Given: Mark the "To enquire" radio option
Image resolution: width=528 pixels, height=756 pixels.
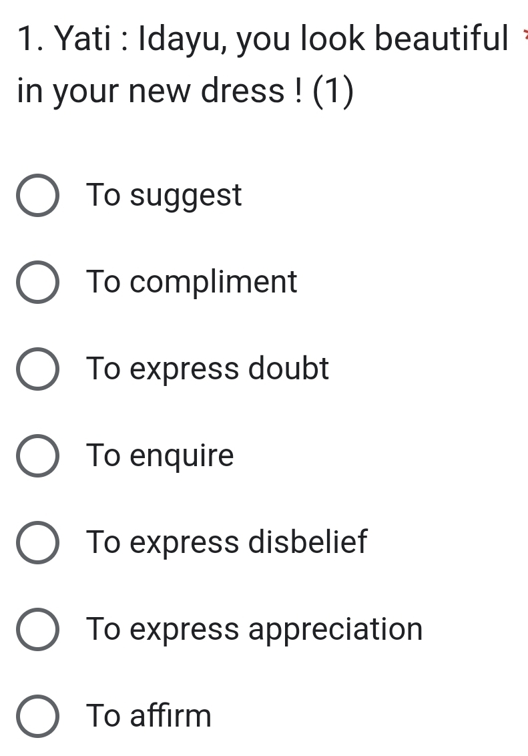Looking at the screenshot, I should coord(37,456).
